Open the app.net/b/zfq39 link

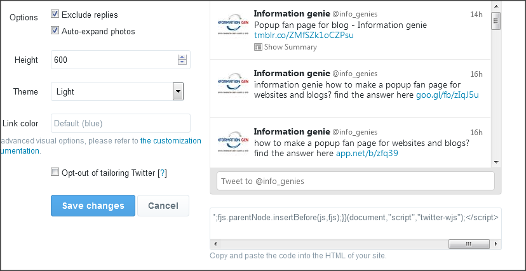point(367,154)
